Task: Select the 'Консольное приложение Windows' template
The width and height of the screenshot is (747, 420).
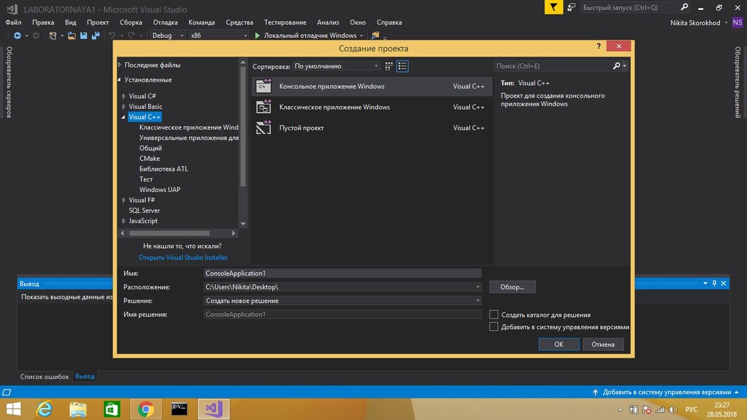Action: click(371, 86)
